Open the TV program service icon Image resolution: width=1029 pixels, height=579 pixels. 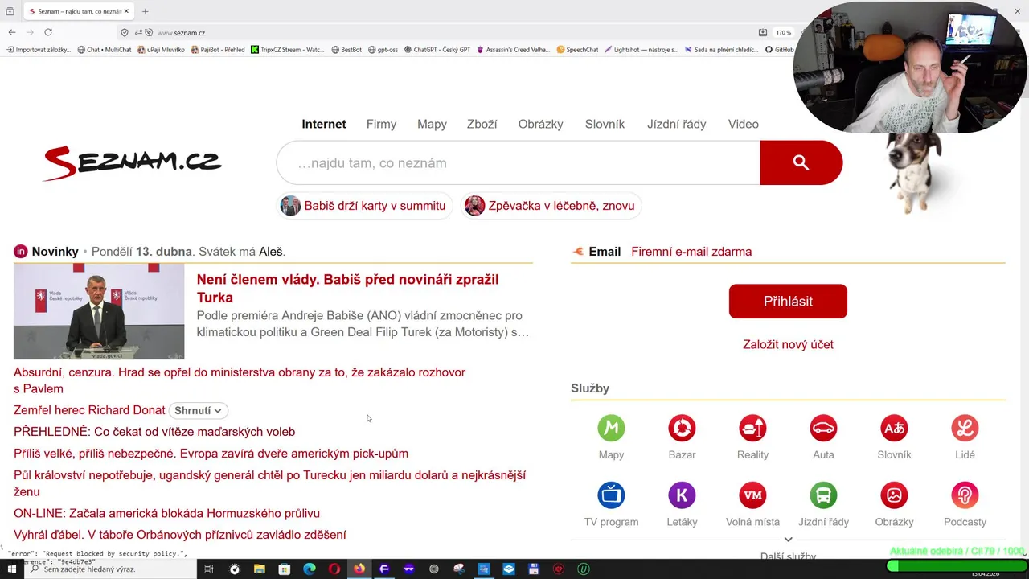(x=611, y=495)
